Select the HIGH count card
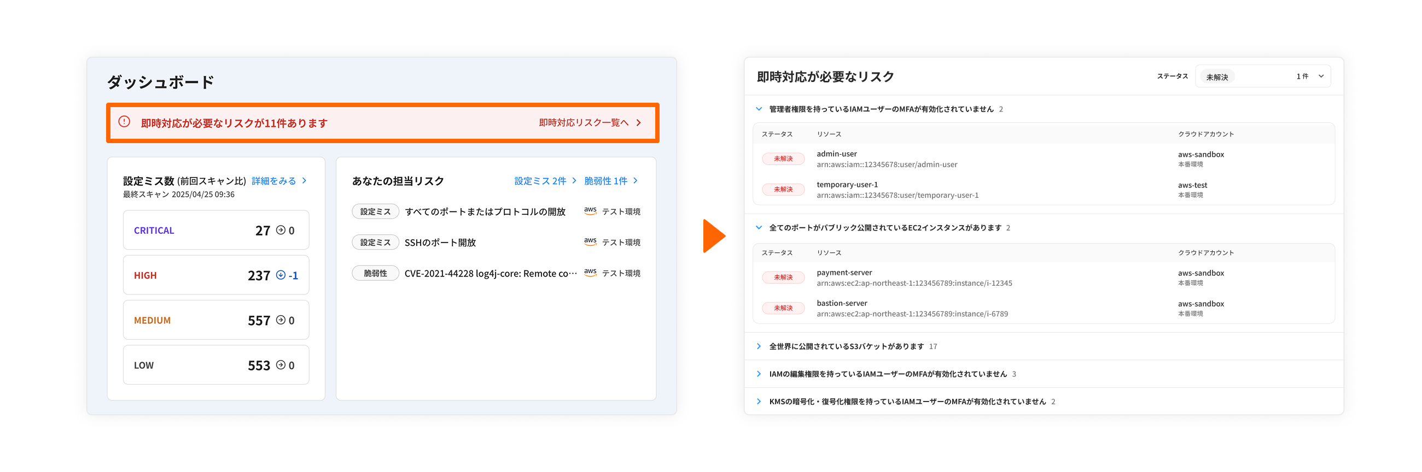 pos(216,275)
